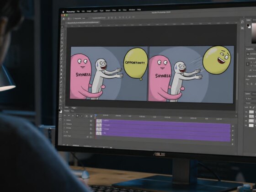The image size is (256, 192).
Task: Select the Hand tool in the toolbar
Action: point(61,96)
